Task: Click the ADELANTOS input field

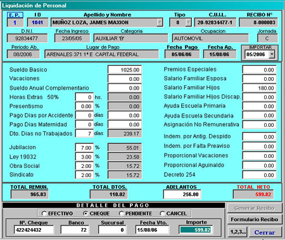Action: click(182, 195)
